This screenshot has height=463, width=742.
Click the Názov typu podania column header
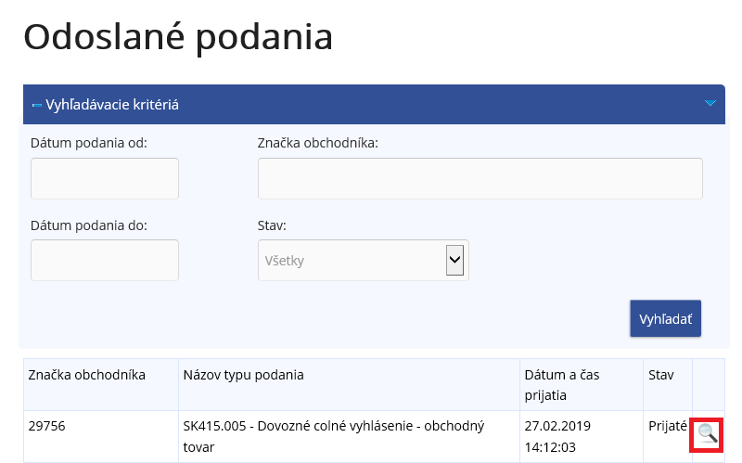[x=244, y=375]
